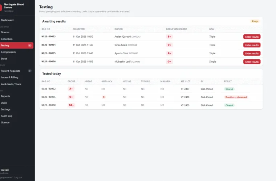Go to Users page
Image resolution: width=276 pixels, height=181 pixels.
tap(4, 103)
